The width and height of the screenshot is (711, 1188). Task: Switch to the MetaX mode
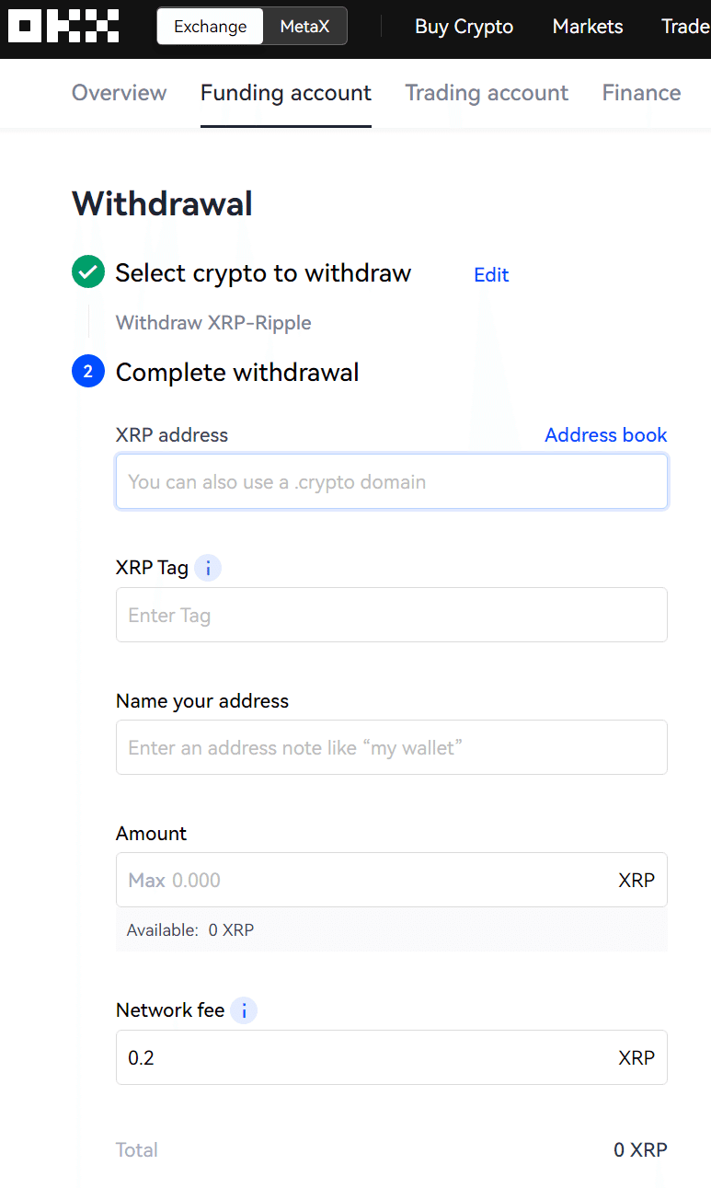point(304,26)
